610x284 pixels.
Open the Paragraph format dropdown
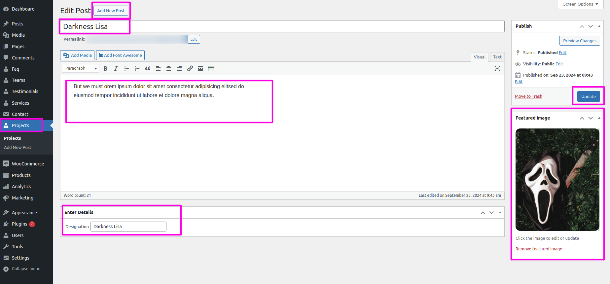point(81,68)
